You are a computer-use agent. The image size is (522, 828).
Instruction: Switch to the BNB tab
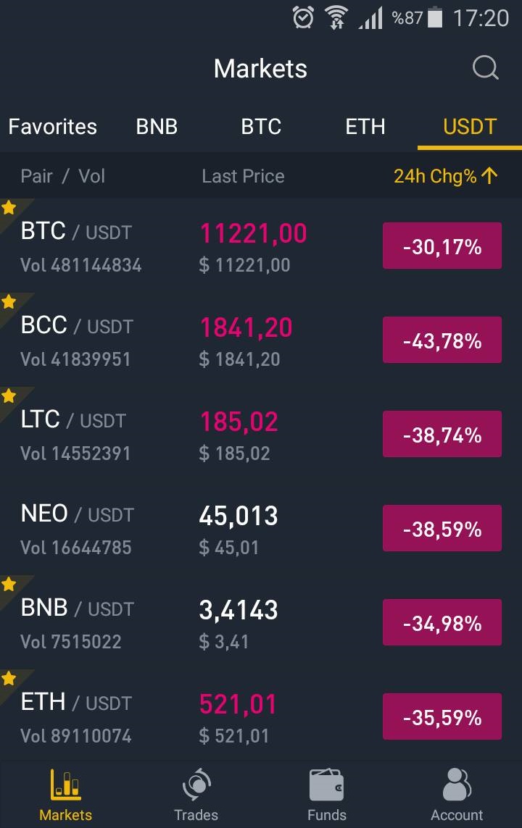click(157, 127)
